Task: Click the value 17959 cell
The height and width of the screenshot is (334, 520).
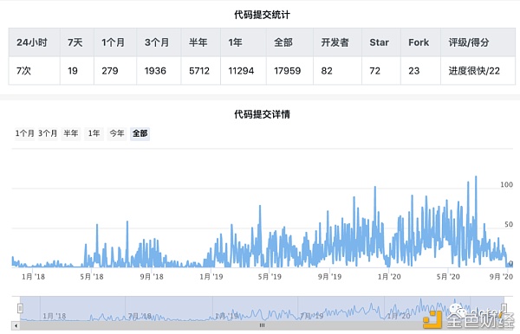Action: 289,71
